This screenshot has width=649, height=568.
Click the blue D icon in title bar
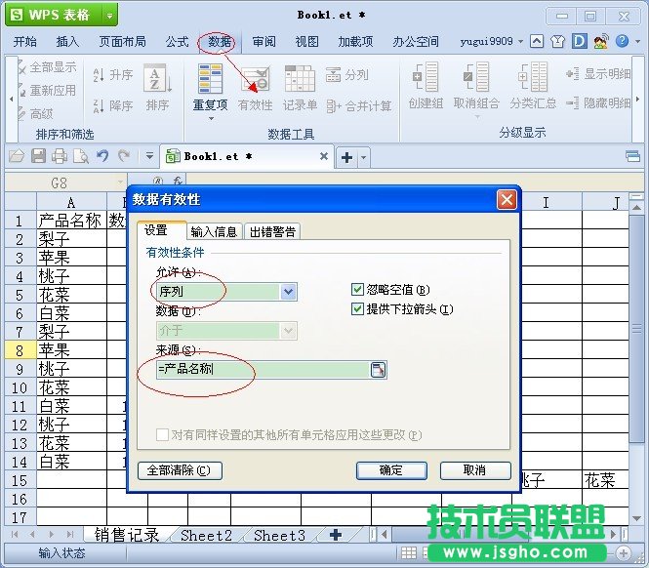pyautogui.click(x=580, y=41)
